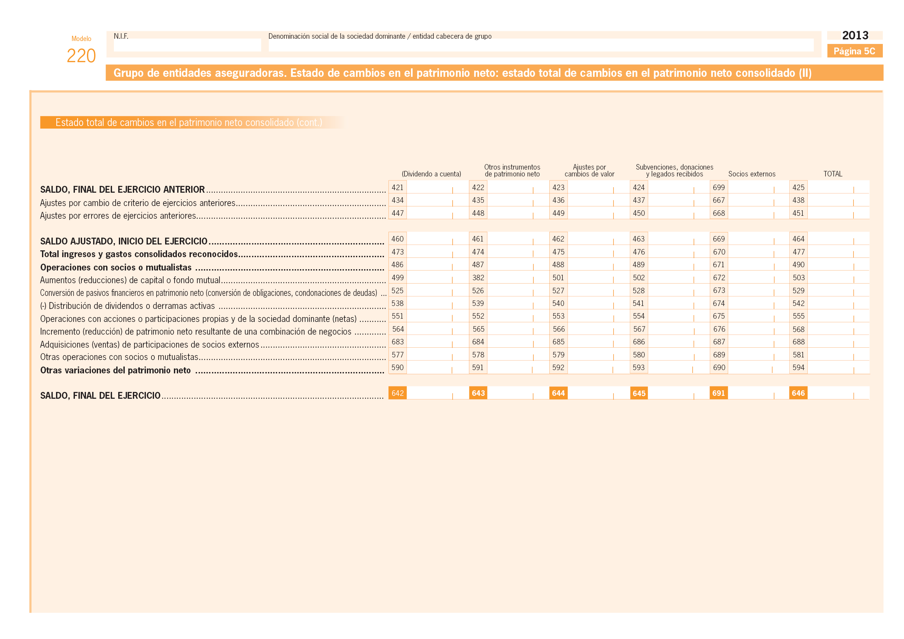This screenshot has height=639, width=904.
Task: Click the input field for box 490
Action: (838, 264)
